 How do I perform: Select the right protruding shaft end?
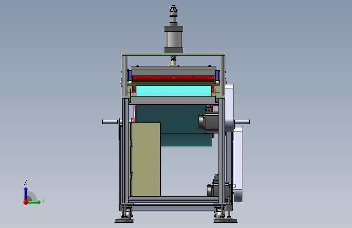242,122
